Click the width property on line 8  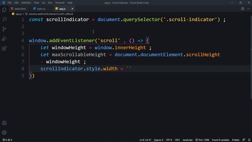click(110, 69)
